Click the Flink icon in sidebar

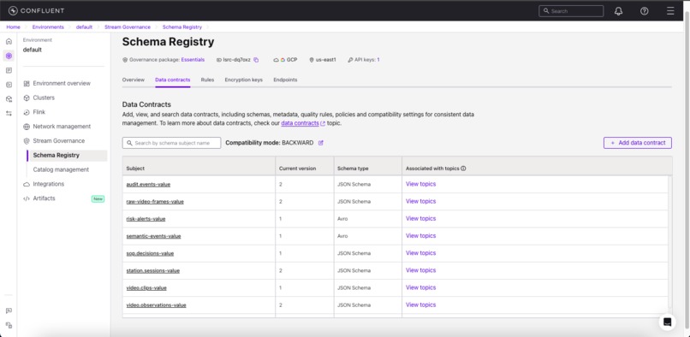tap(27, 112)
